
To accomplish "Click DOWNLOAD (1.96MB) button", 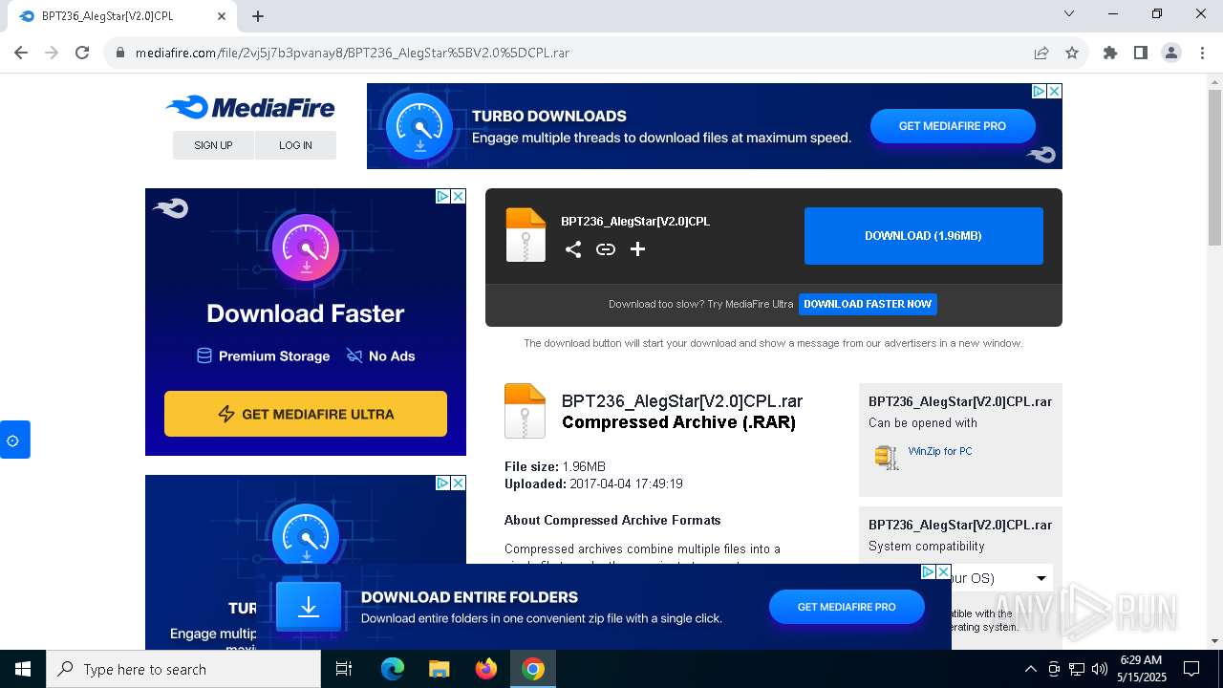I will tap(923, 236).
